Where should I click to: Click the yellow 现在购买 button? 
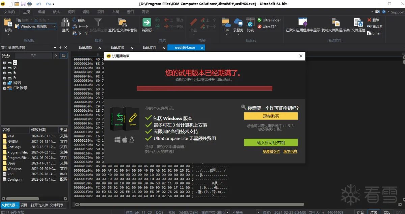click(x=271, y=116)
